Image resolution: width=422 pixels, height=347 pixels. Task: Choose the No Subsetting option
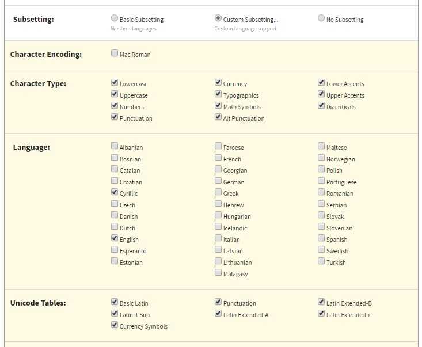coord(321,18)
